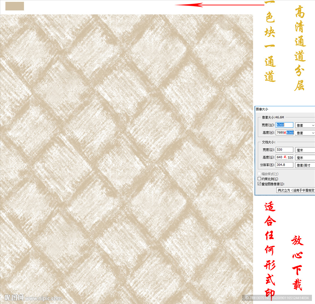Screen dimensions: 315x304
Task: Enable the 约束比例(C) checkbox
Action: [259, 179]
